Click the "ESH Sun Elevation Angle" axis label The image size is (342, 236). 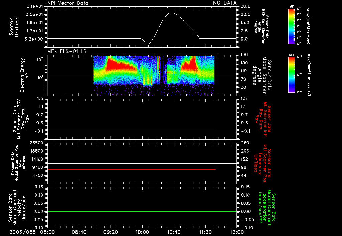pyautogui.click(x=261, y=27)
